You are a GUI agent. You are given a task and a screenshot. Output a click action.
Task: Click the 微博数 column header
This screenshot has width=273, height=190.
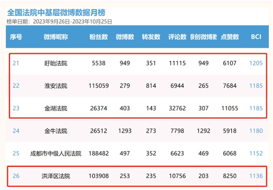point(125,37)
